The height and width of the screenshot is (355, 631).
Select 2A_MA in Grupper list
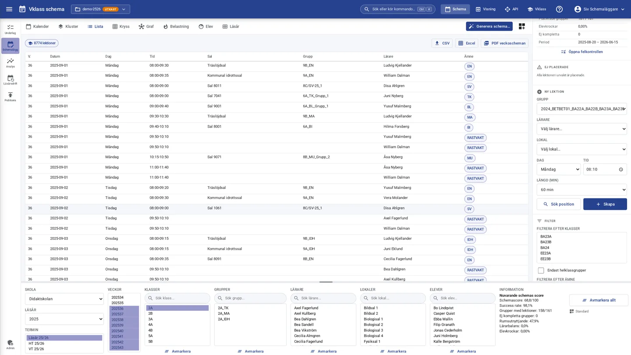pyautogui.click(x=250, y=314)
